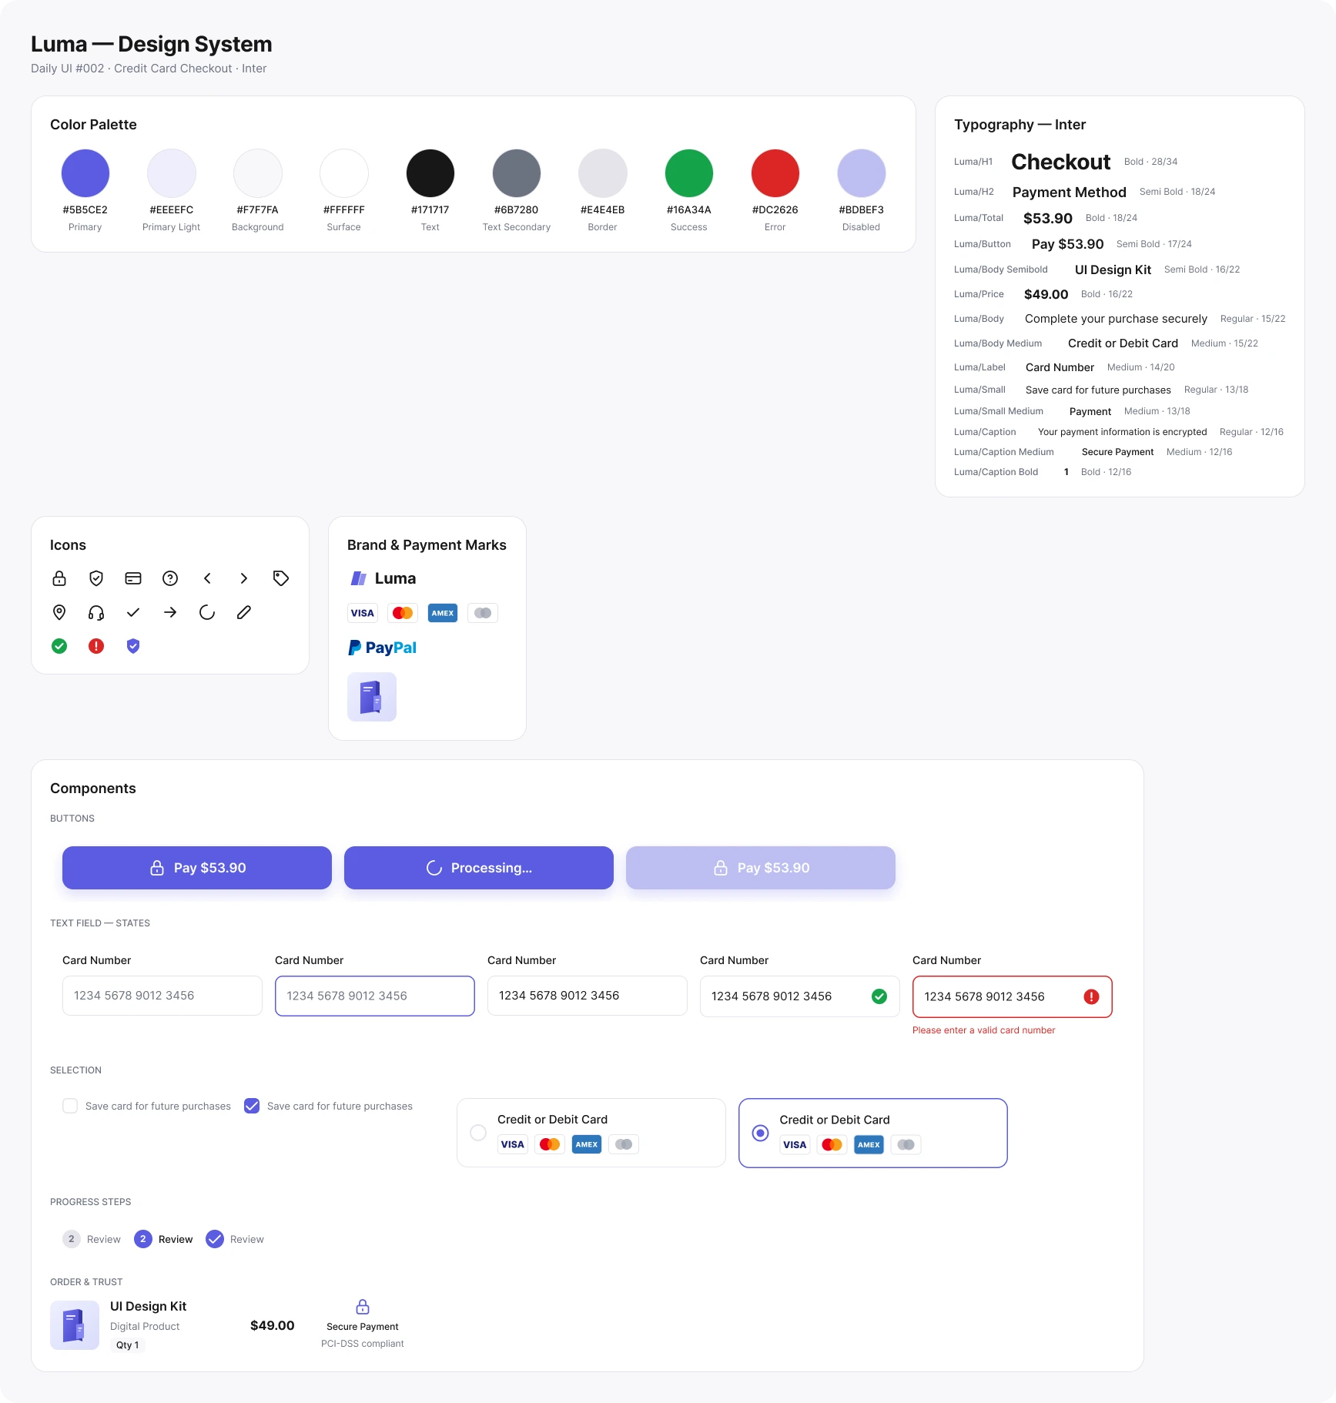Click the disabled Pay $53.90 button
The height and width of the screenshot is (1403, 1336).
[x=761, y=868]
